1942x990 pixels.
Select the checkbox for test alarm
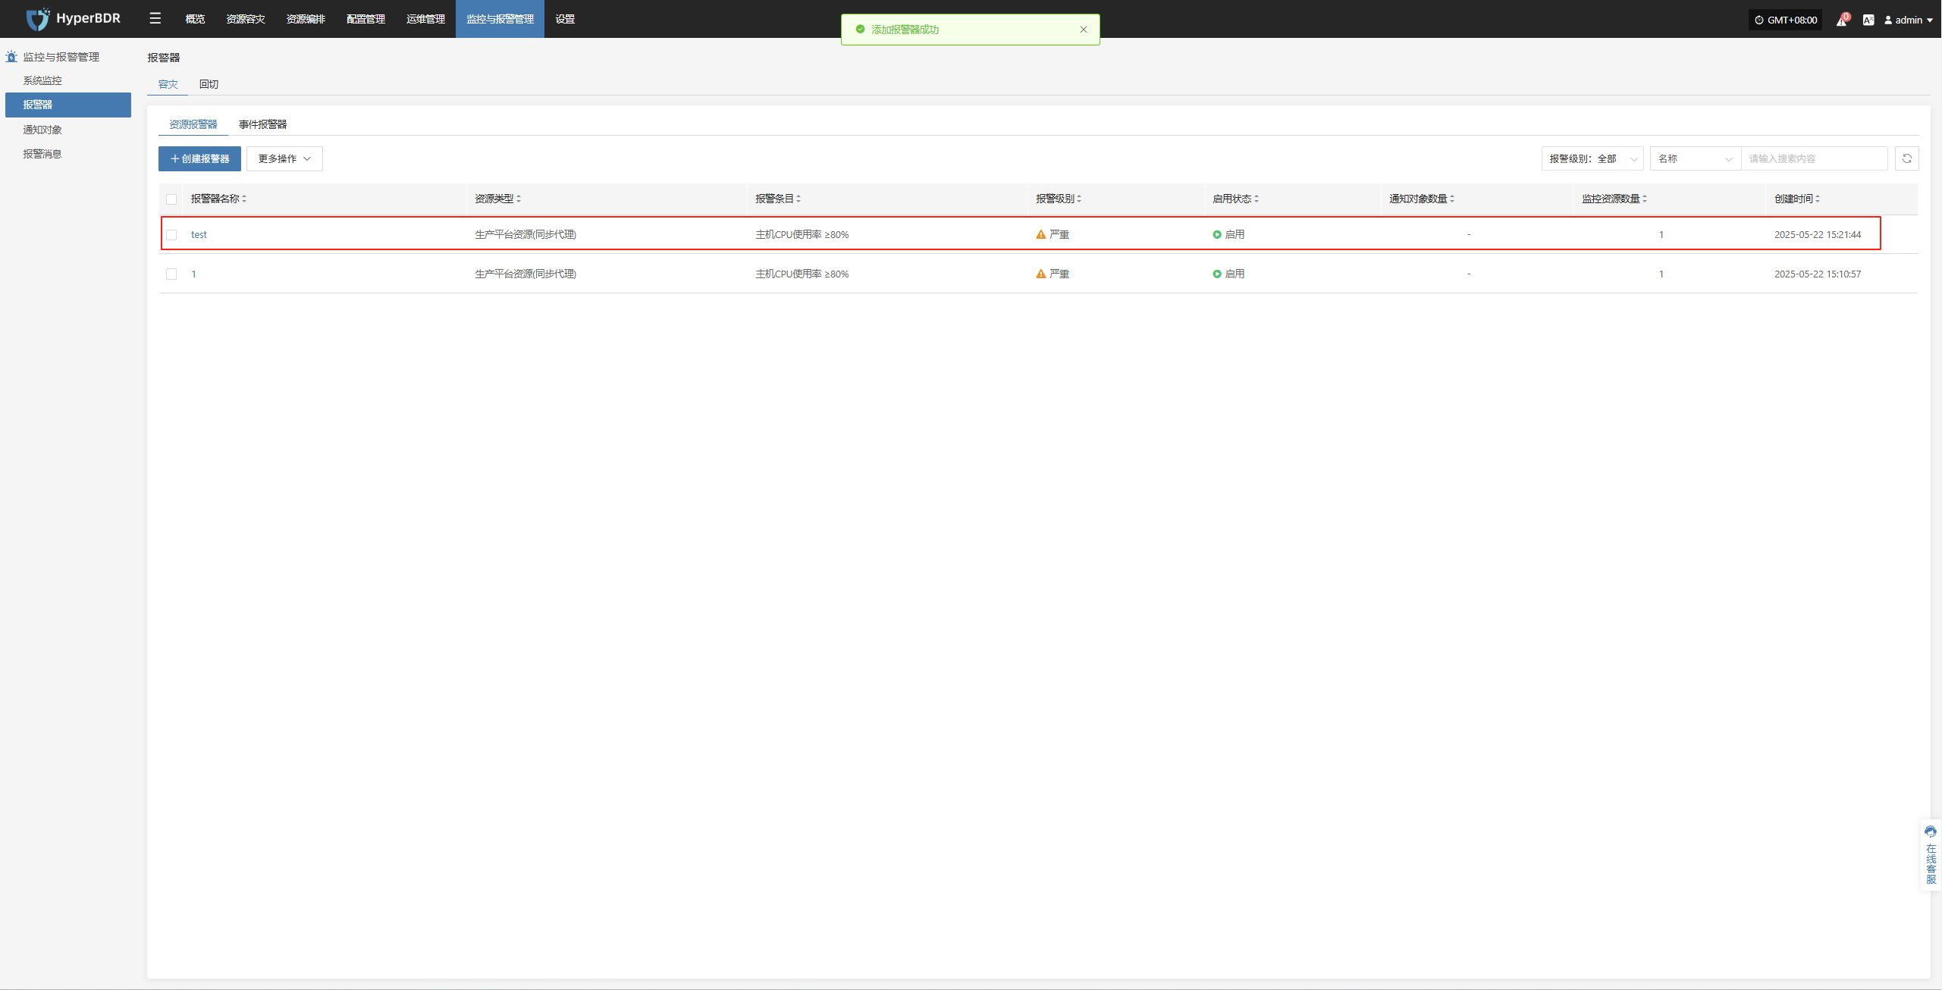[x=171, y=235]
